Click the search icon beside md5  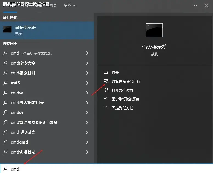click(5, 83)
